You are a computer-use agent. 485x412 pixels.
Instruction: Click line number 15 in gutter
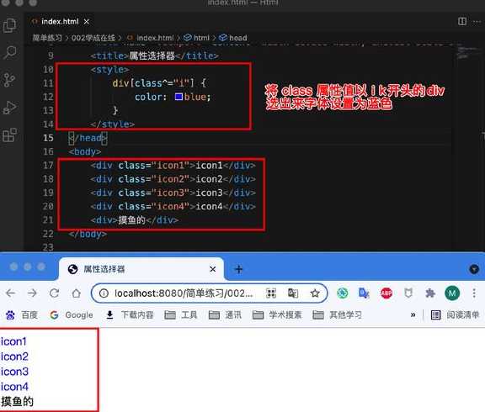pyautogui.click(x=48, y=138)
